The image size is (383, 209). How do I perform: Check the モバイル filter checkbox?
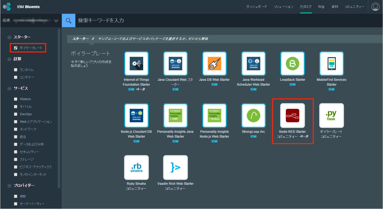point(16,107)
